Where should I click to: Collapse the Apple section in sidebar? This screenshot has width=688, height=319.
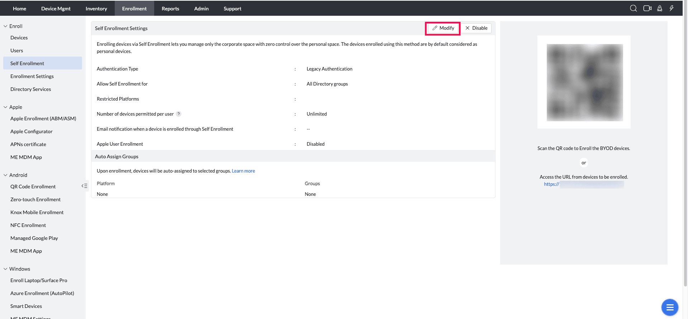(5, 107)
